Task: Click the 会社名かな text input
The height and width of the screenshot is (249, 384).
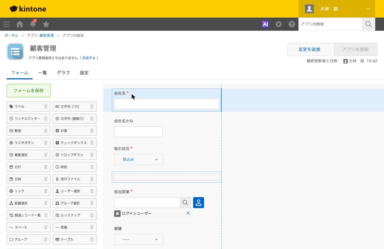Action: (x=138, y=132)
